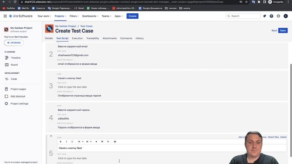Click the UPGRADE button
This screenshot has width=292, height=164.
pyautogui.click(x=14, y=43)
